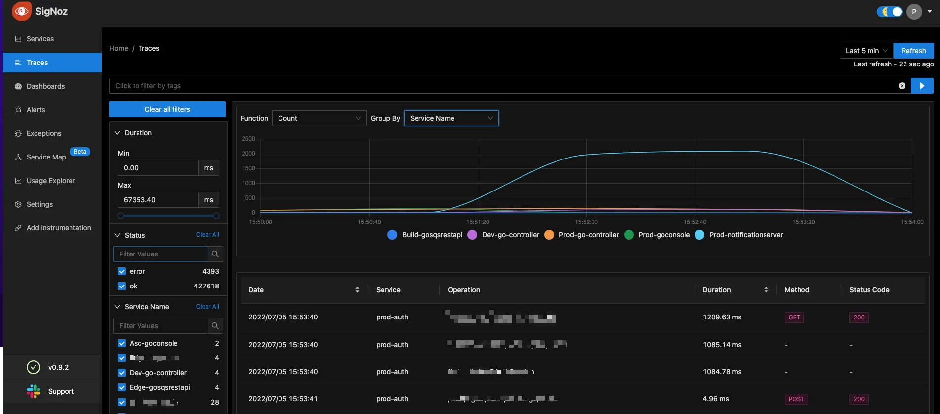This screenshot has width=940, height=414.
Task: Click the Slack Support icon
Action: (x=34, y=391)
